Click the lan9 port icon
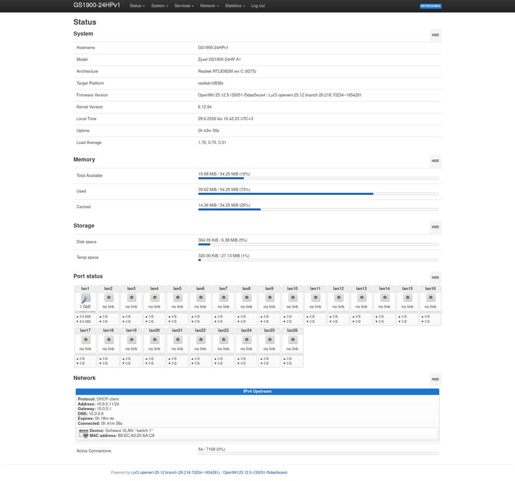This screenshot has height=481, width=515. 269,297
